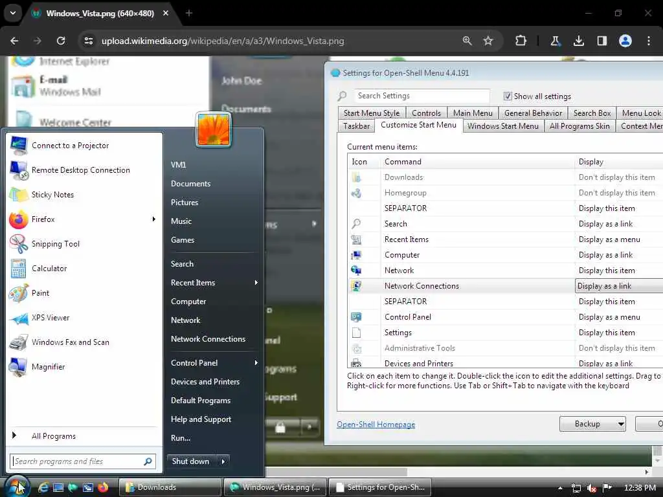
Task: Open browser downloads arrow icon
Action: coord(578,41)
